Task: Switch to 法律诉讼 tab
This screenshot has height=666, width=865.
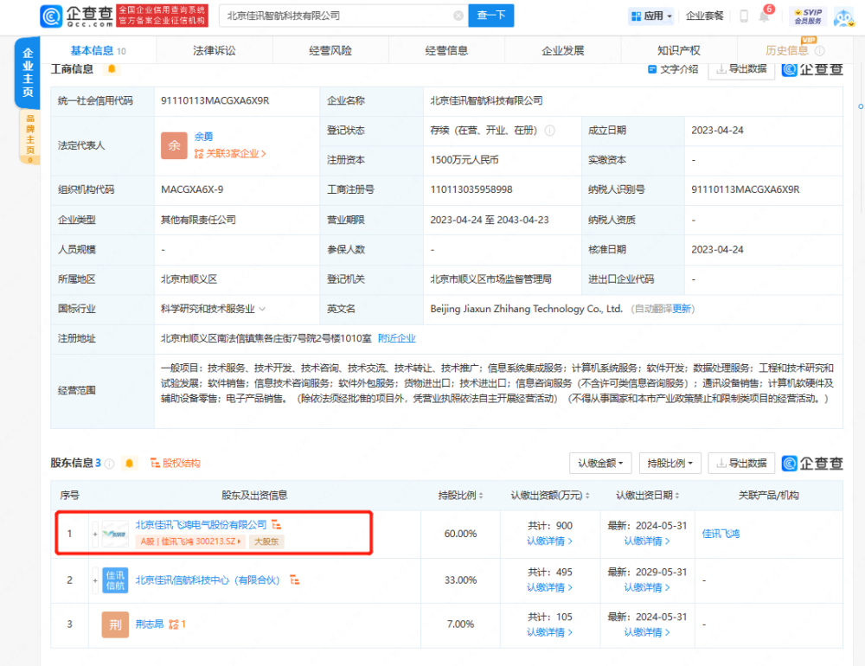Action: [x=215, y=51]
